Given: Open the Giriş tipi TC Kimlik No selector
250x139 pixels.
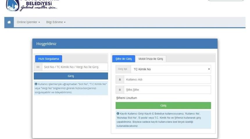Looking at the screenshot, I should coord(171,69).
